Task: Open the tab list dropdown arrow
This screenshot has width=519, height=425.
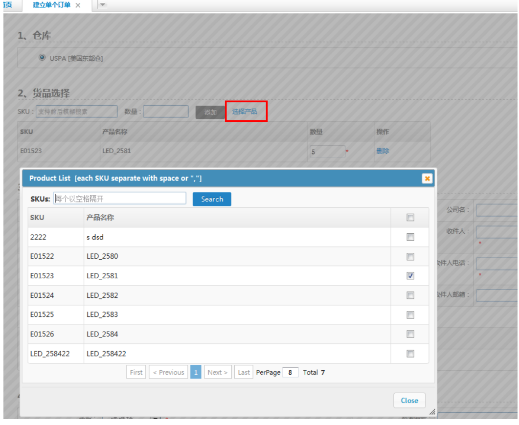Action: [x=103, y=5]
